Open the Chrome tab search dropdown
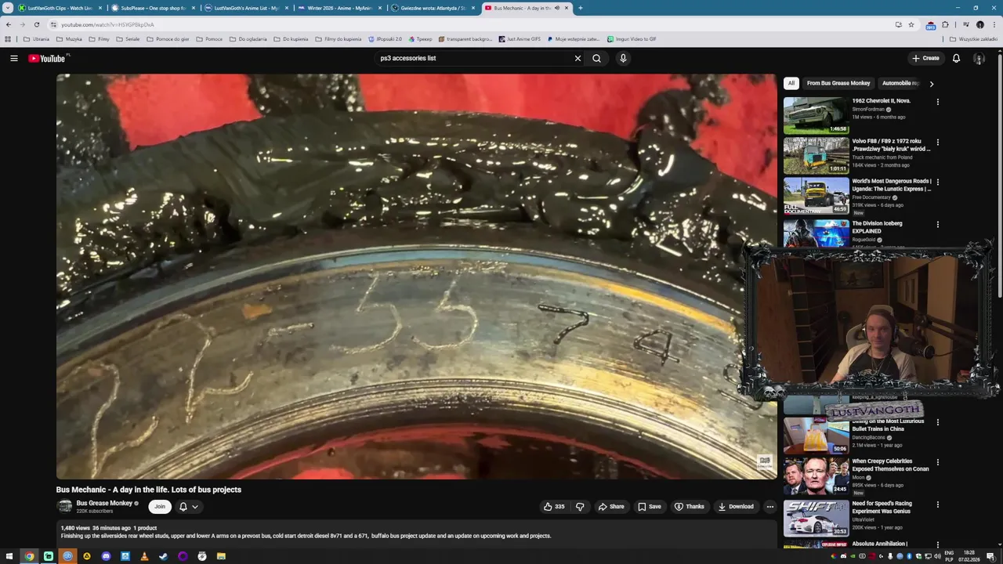Viewport: 1003px width, 564px height. coord(8,8)
